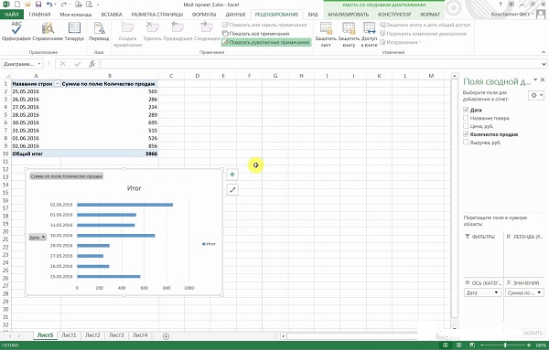The height and width of the screenshot is (350, 549).
Task: Toggle the Дата field checkbox
Action: click(x=466, y=110)
